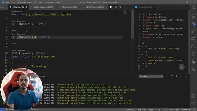Click the Go Live status item

tap(186, 109)
